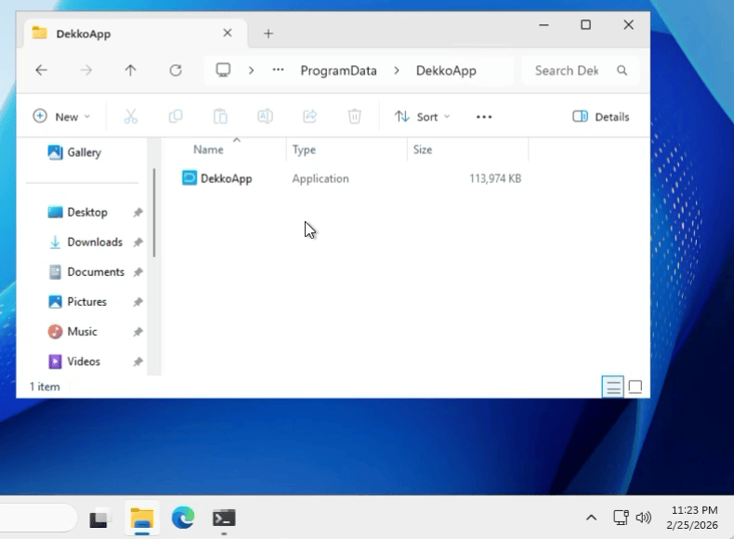Screen dimensions: 734x539
Task: Click the navigation pane scrollbar
Action: coord(154,213)
